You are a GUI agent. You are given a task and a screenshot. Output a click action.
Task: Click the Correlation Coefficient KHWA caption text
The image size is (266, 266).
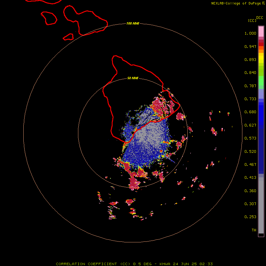134,264
